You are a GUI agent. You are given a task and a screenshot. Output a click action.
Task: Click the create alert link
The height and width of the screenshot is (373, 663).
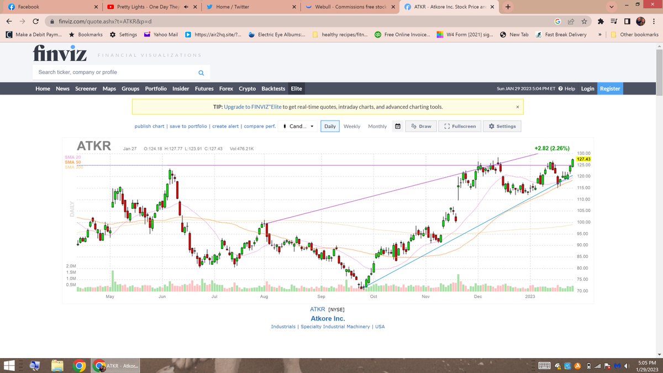(x=225, y=127)
